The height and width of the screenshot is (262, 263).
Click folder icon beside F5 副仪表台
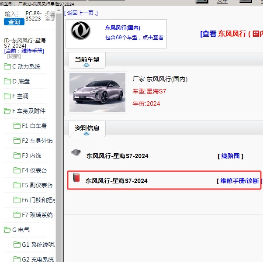[x=17, y=185]
